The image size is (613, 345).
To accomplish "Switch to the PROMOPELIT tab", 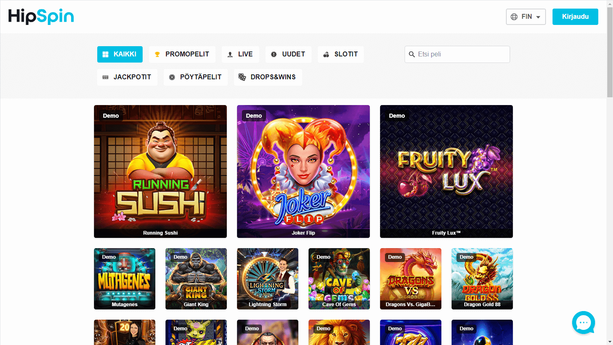I will pos(182,54).
